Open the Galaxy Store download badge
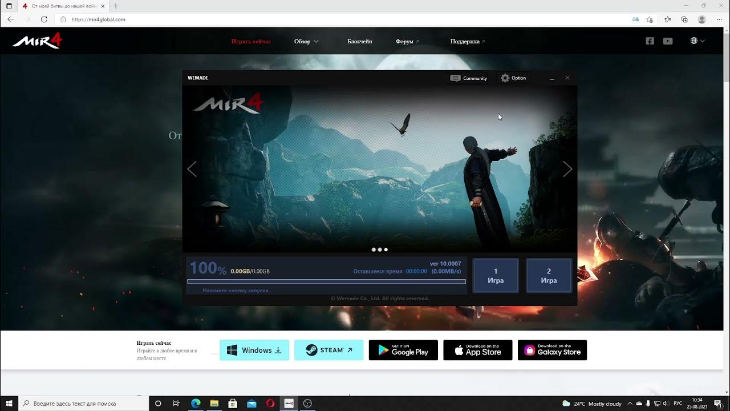730x411 pixels. tap(552, 350)
